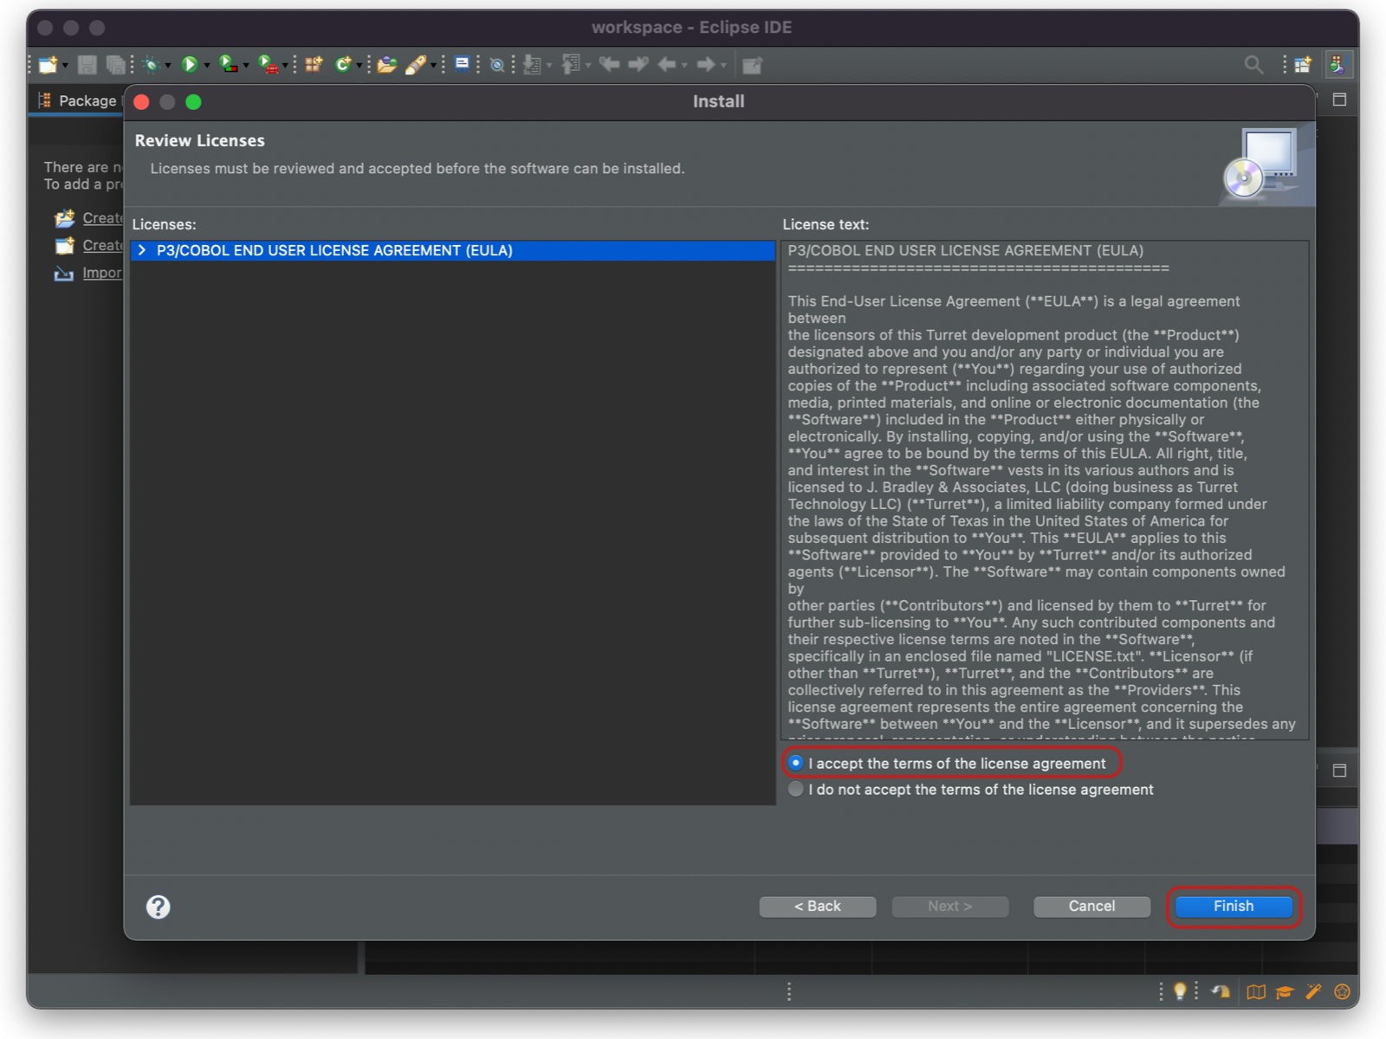Image resolution: width=1386 pixels, height=1039 pixels.
Task: Click the maximize icon of the top editor area
Action: [x=1339, y=100]
